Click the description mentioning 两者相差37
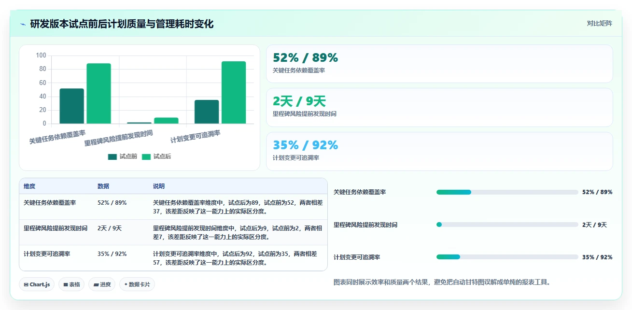Viewport: 632px width, 310px height. [x=238, y=207]
